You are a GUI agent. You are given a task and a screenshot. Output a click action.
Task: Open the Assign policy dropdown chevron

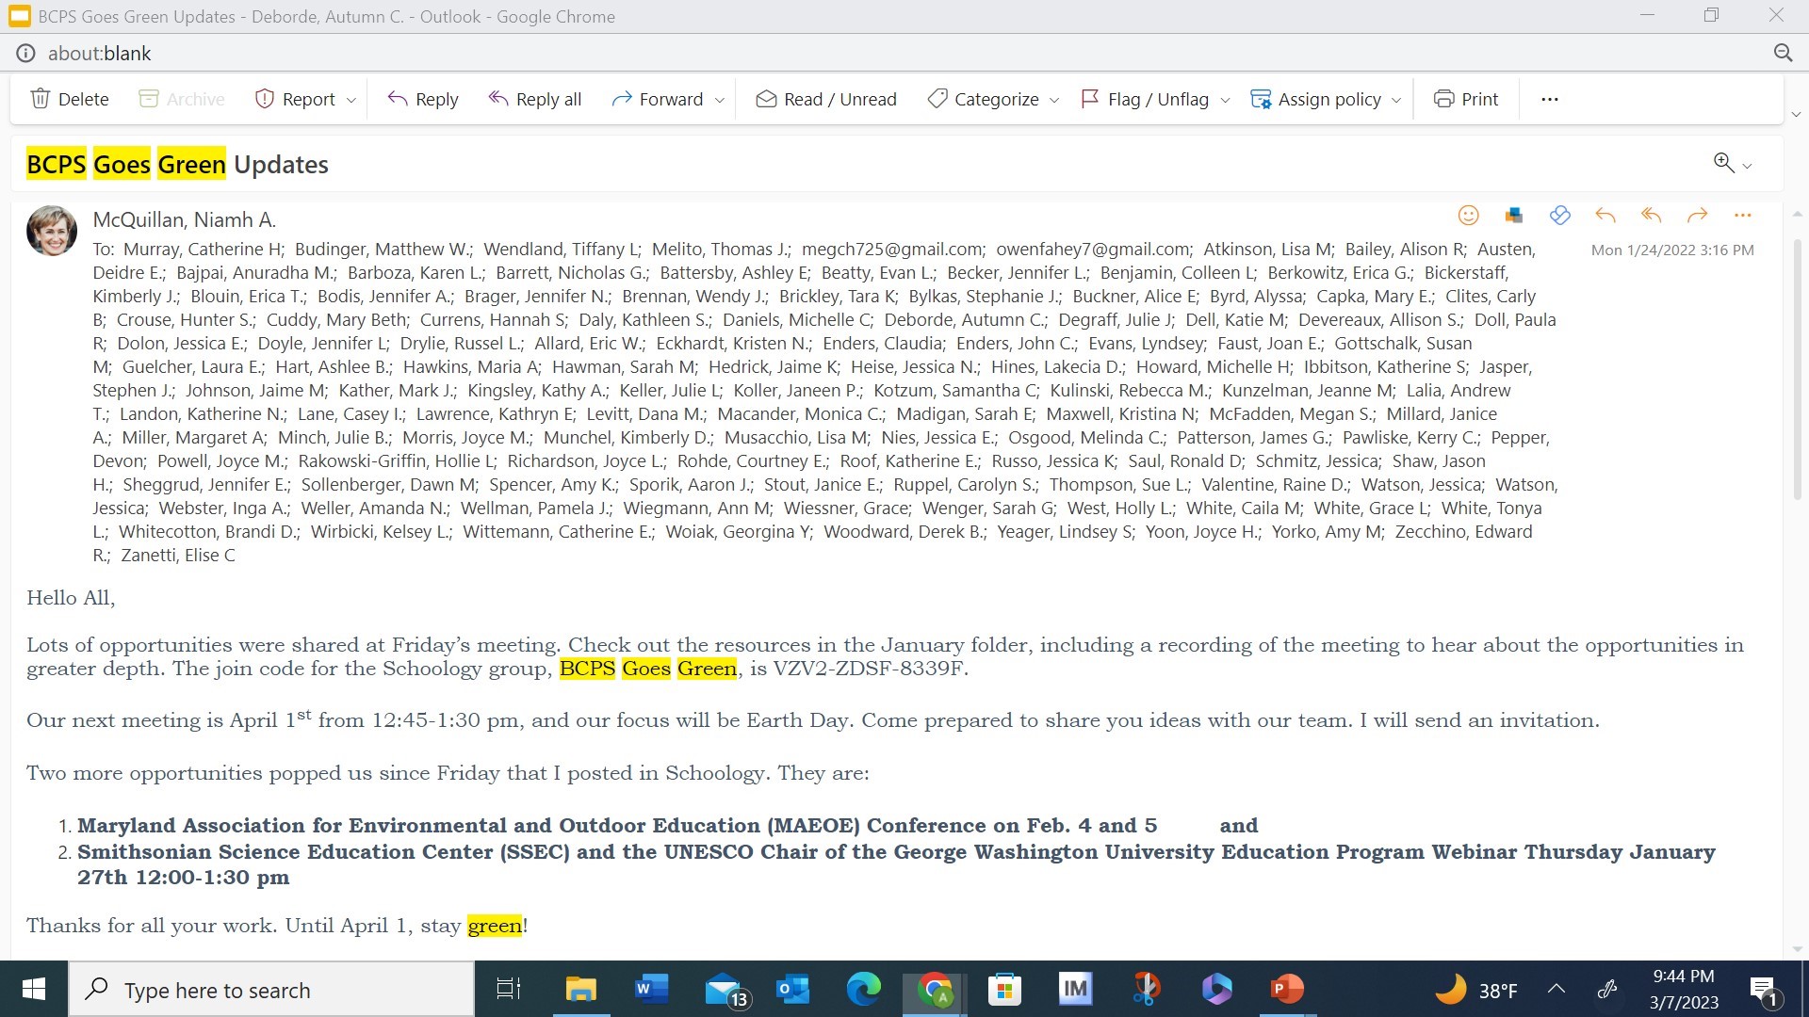point(1396,100)
